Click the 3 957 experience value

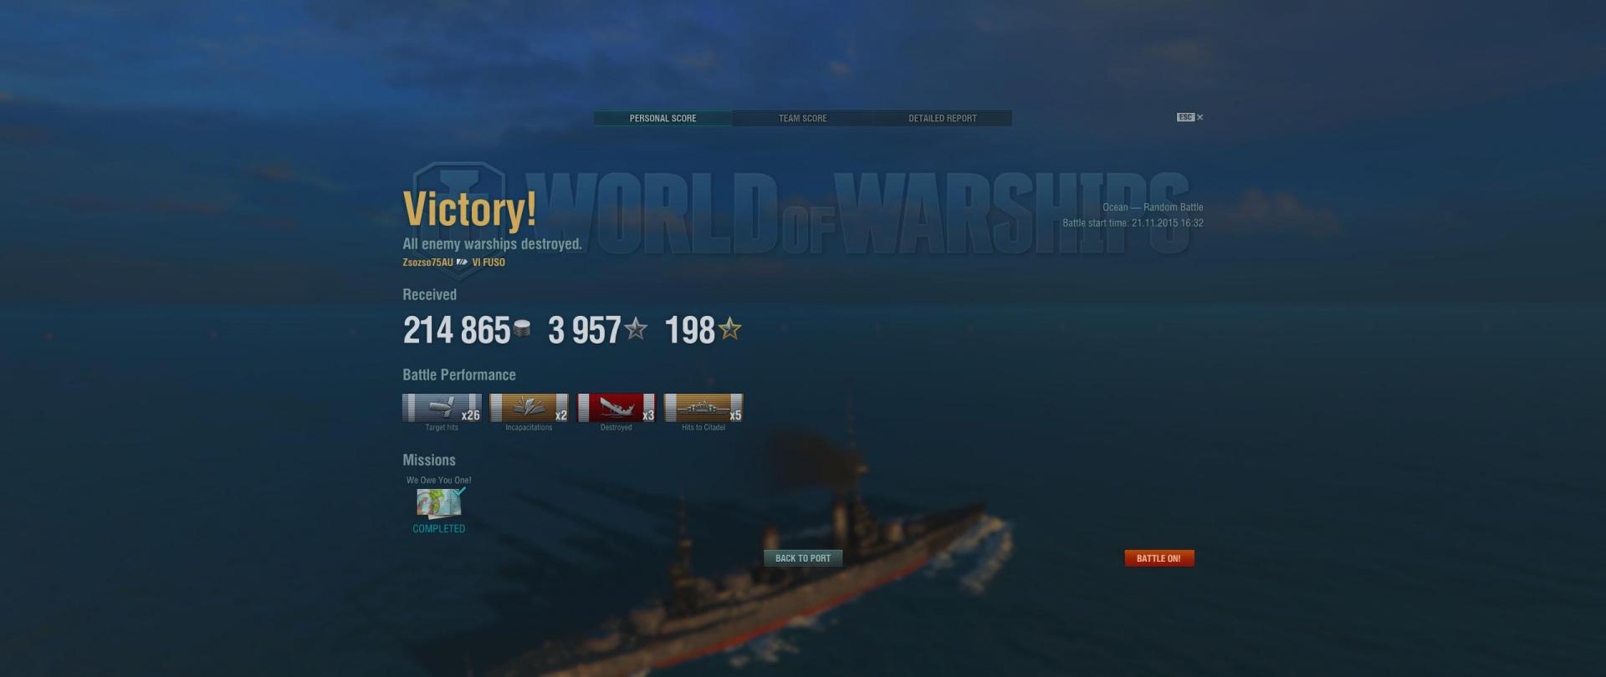point(585,330)
